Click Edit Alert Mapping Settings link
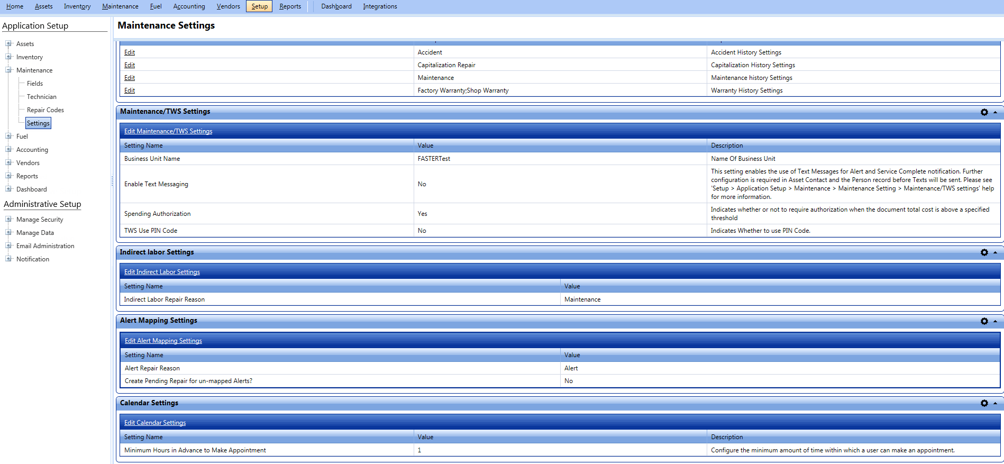This screenshot has width=1004, height=464. pos(163,341)
